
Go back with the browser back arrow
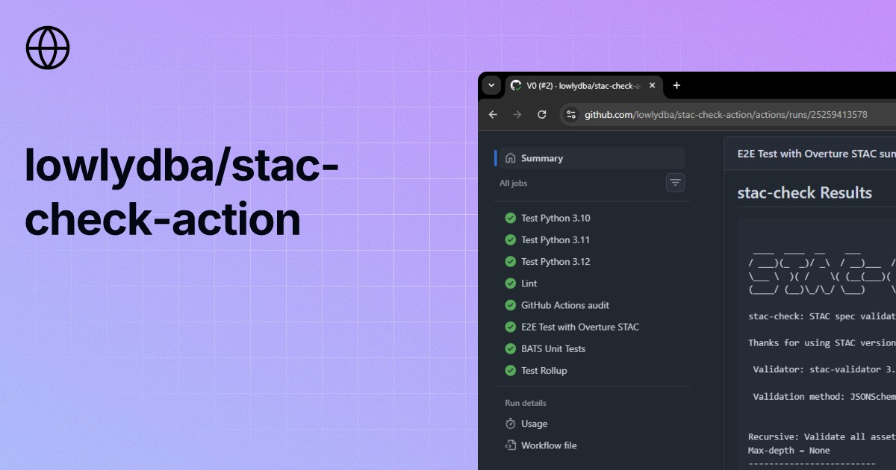(x=493, y=115)
